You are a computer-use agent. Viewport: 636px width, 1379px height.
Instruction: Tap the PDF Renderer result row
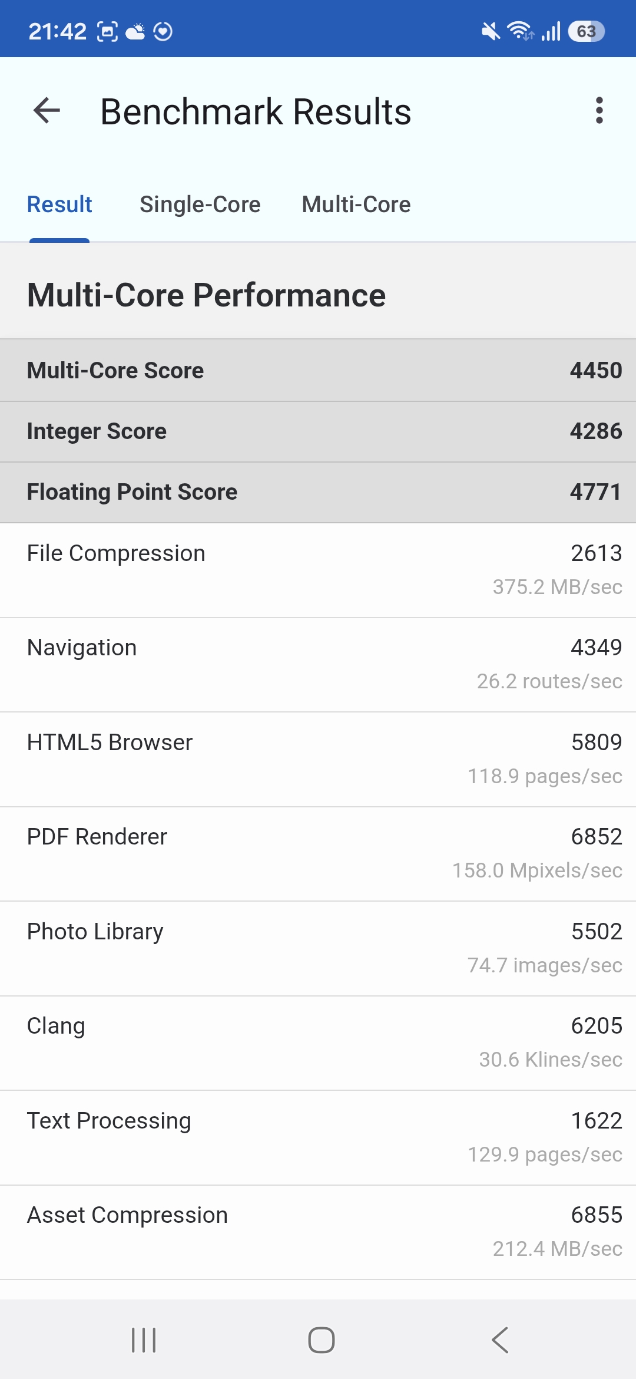coord(318,853)
